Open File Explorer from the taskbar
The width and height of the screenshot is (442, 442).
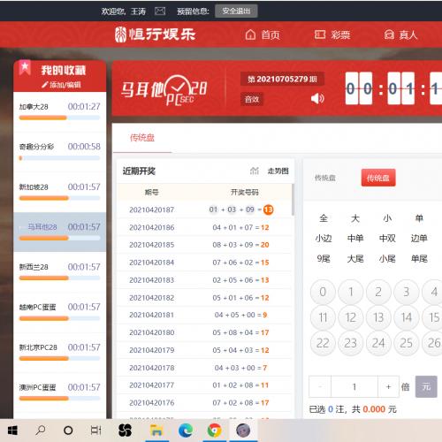156,431
